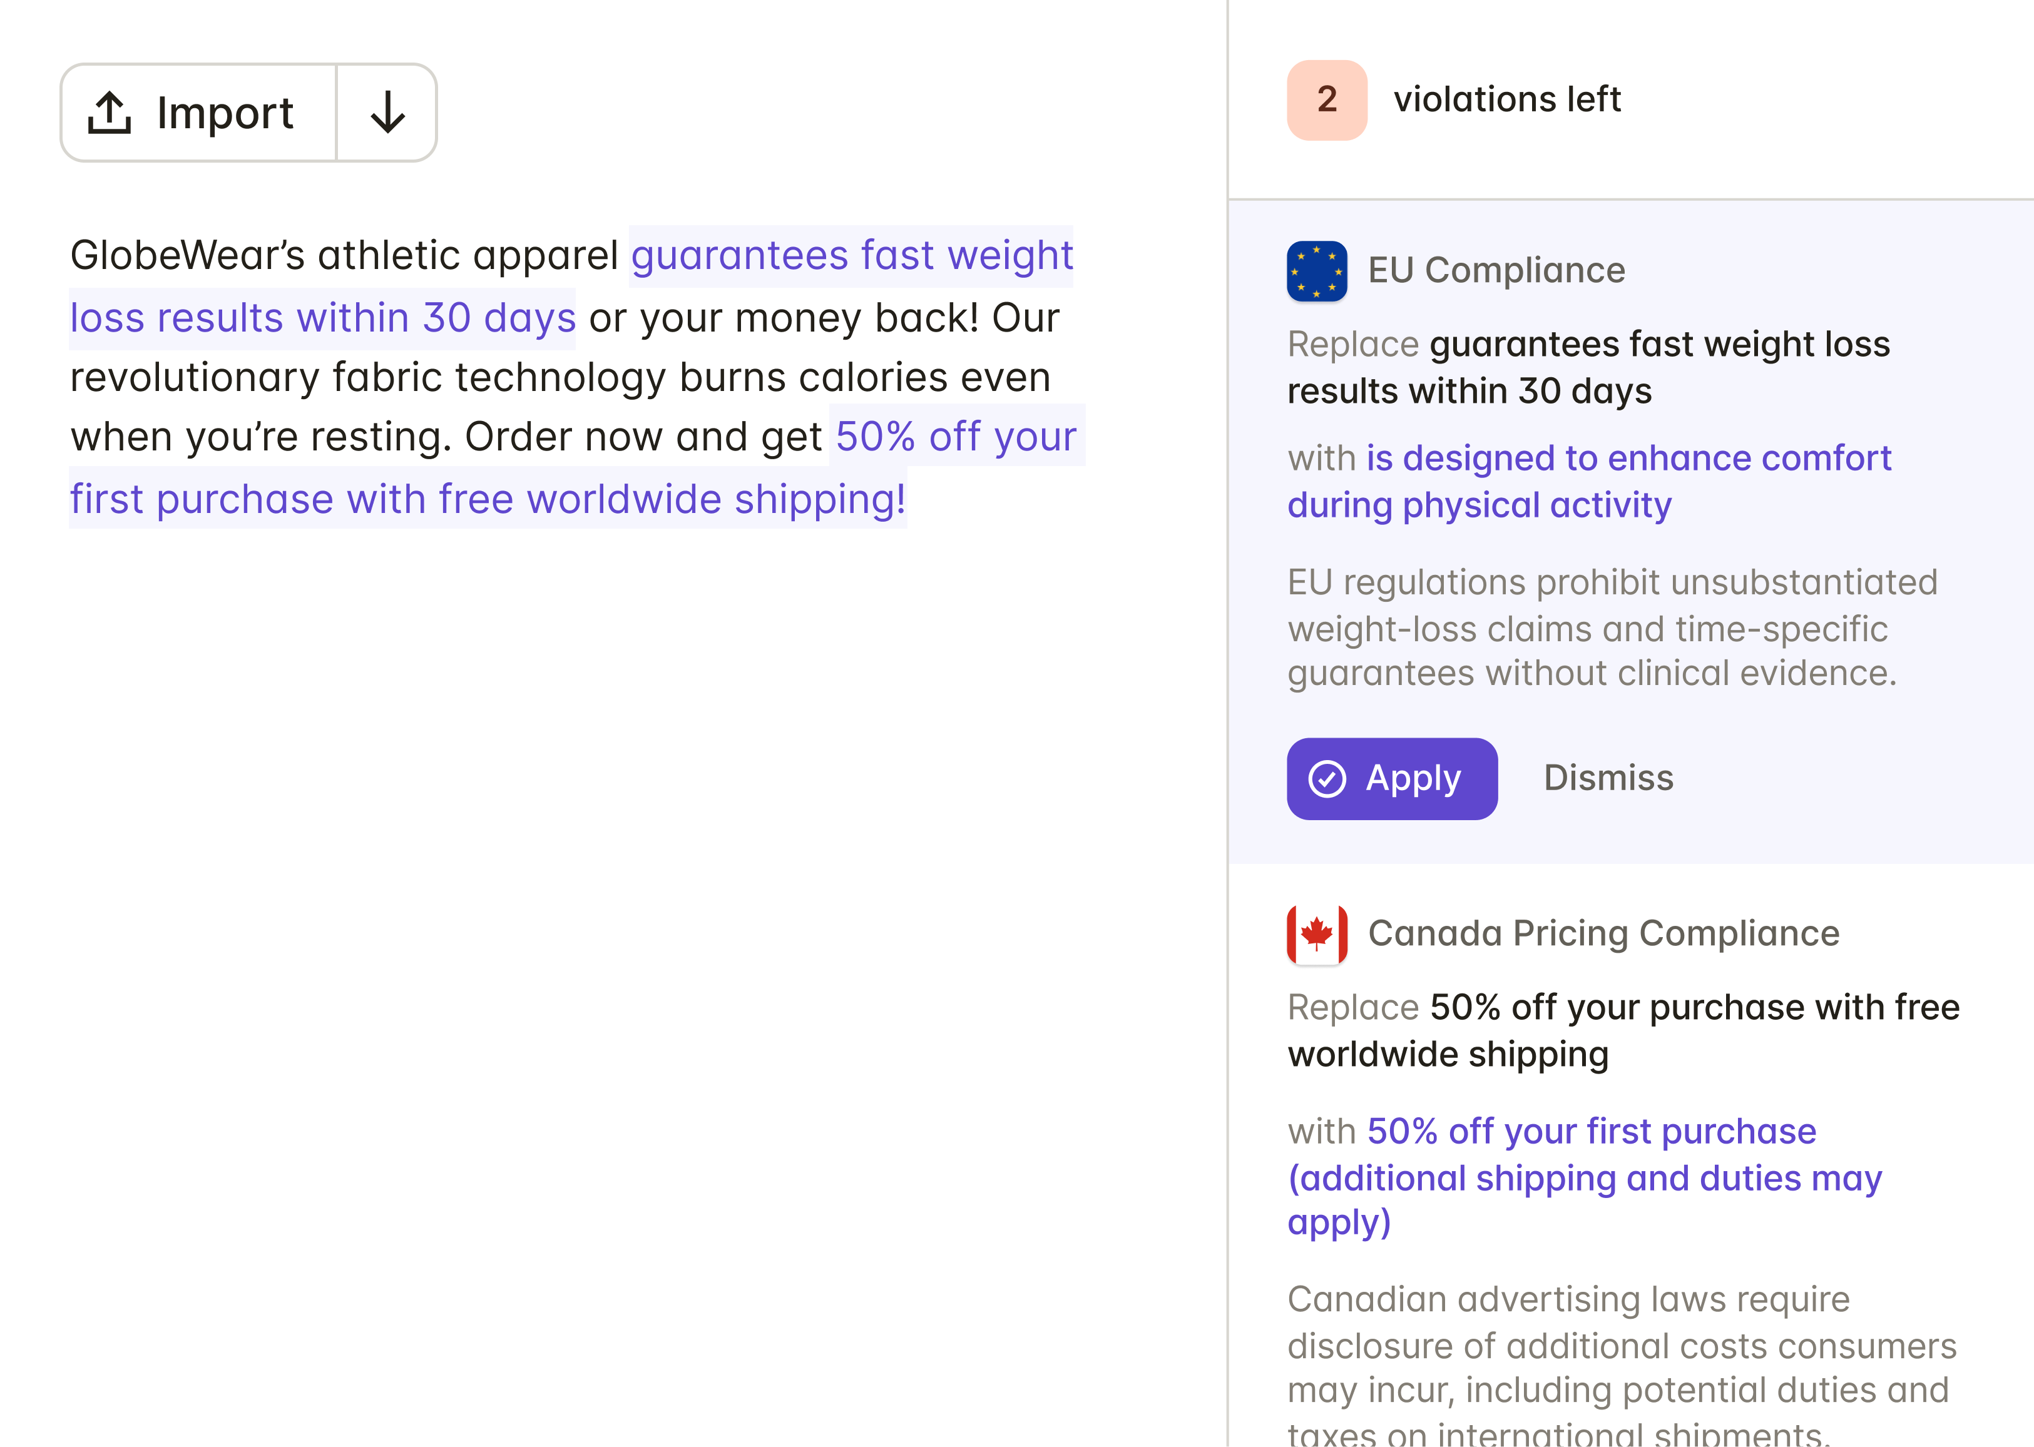Viewport: 2034px width, 1447px height.
Task: Click the Import button label
Action: coord(225,113)
